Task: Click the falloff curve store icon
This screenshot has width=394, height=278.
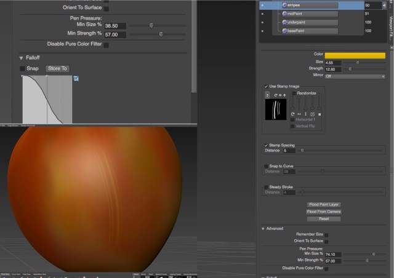Action: [x=76, y=78]
